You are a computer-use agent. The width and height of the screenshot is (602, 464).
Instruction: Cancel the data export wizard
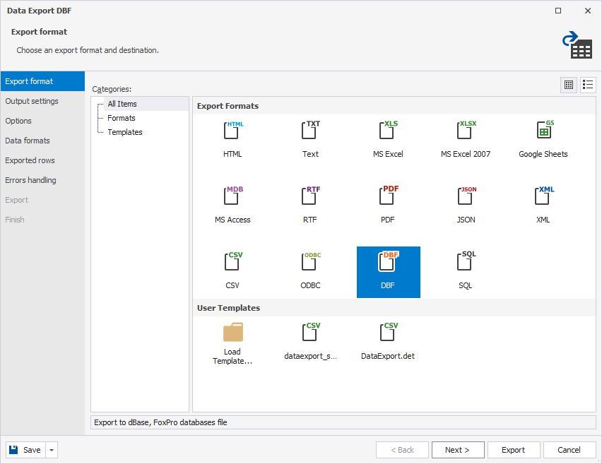[x=569, y=450]
